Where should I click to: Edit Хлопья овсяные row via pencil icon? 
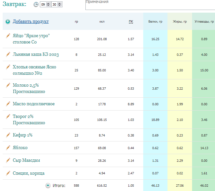pyautogui.click(x=8, y=67)
